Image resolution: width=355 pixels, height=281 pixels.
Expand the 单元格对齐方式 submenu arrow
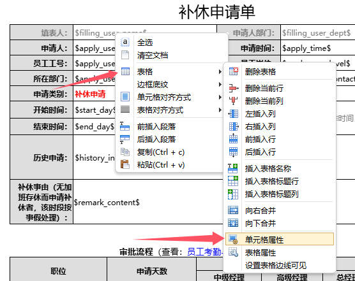(x=220, y=97)
